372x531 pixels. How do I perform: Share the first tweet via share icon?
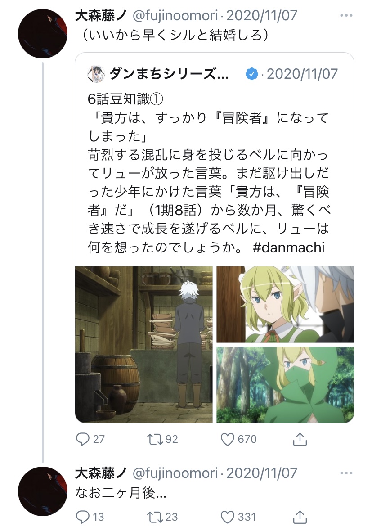point(300,439)
